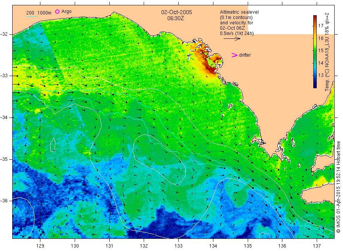This screenshot has width=343, height=251.
Task: Click the small closed white contour near 129.4E
Action: 53,145
